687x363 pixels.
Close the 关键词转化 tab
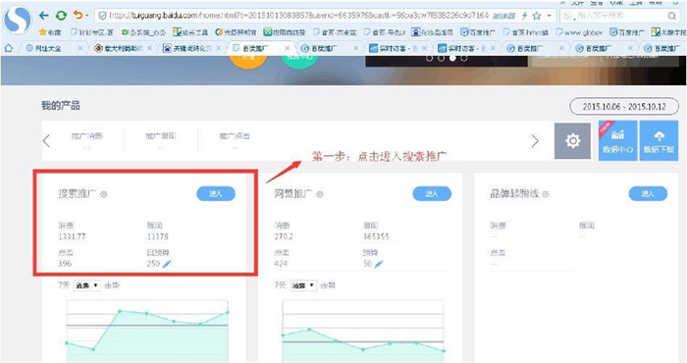(x=219, y=48)
